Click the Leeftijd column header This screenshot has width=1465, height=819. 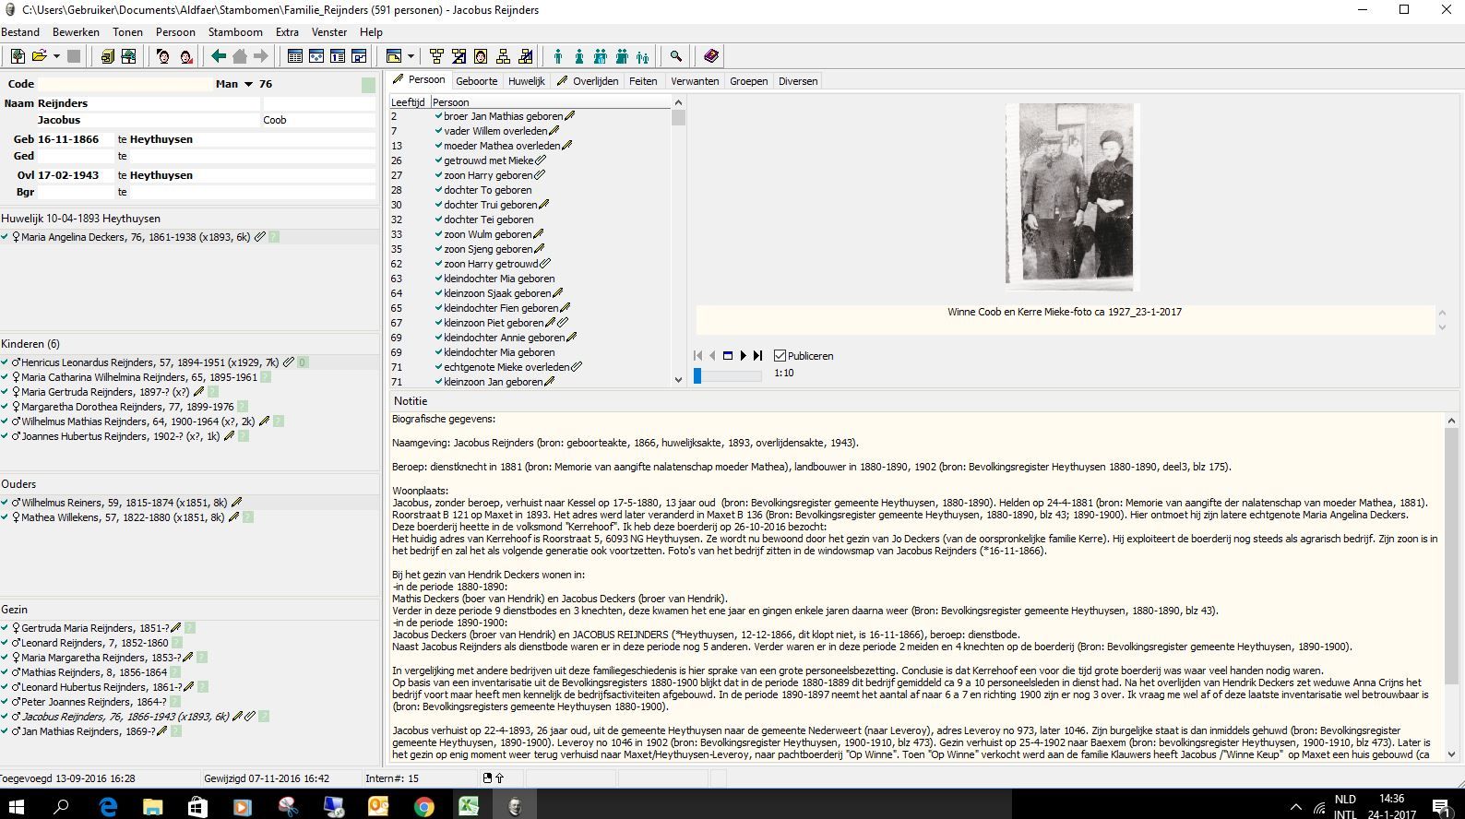(408, 102)
